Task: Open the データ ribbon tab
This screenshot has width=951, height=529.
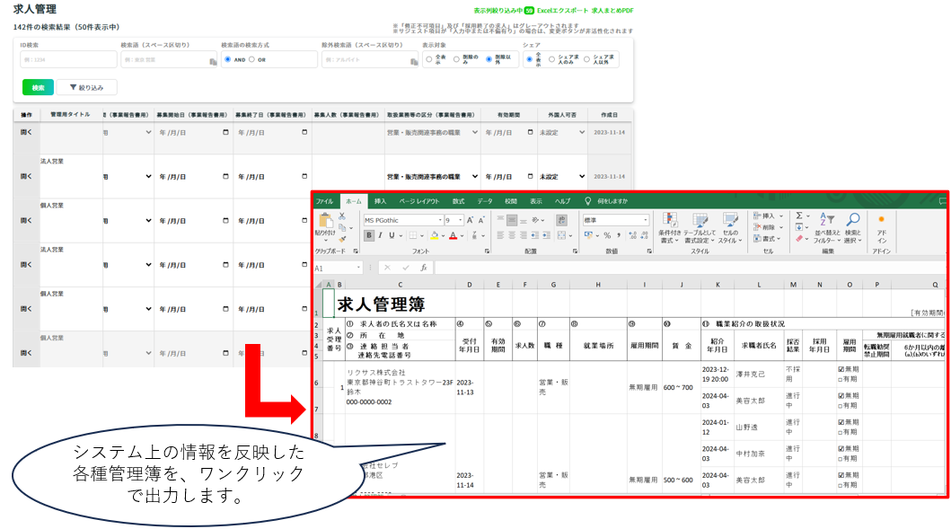Action: point(485,201)
